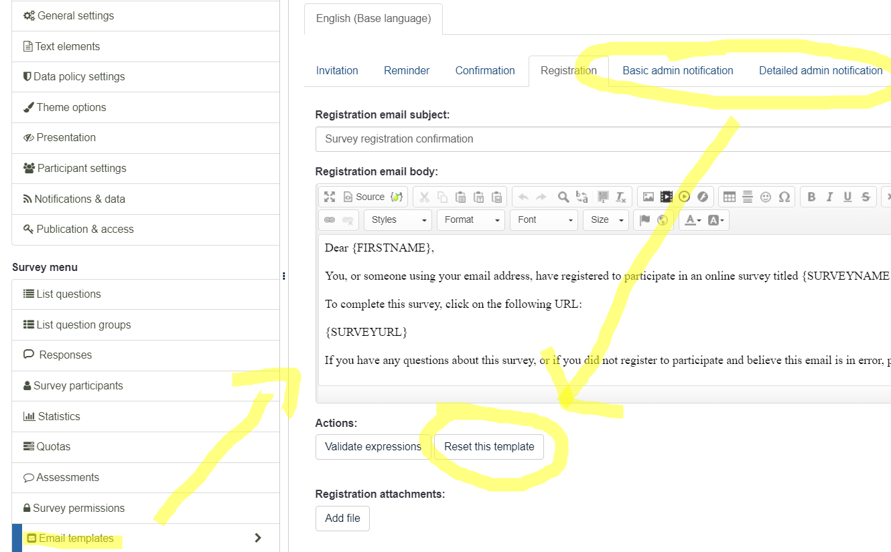Viewport: 891px width, 552px height.
Task: Insert Flash object
Action: point(702,197)
